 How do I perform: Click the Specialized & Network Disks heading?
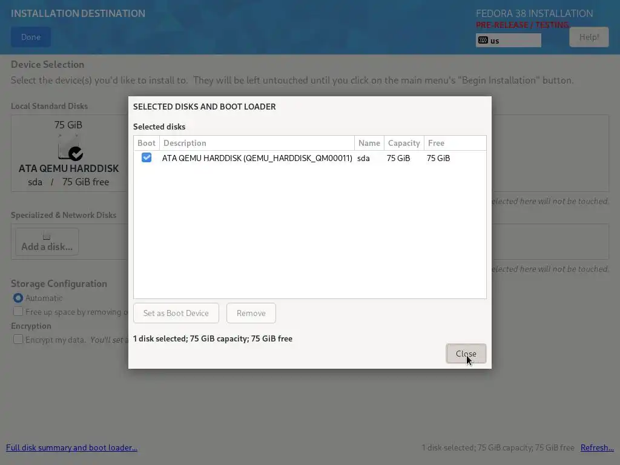point(64,215)
